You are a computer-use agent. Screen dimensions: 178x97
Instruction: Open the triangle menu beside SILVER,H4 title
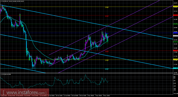pos(1,2)
